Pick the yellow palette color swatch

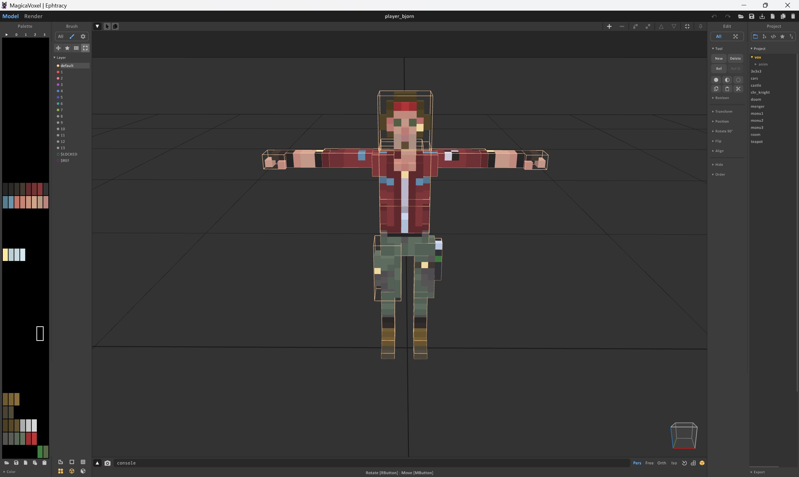point(5,254)
